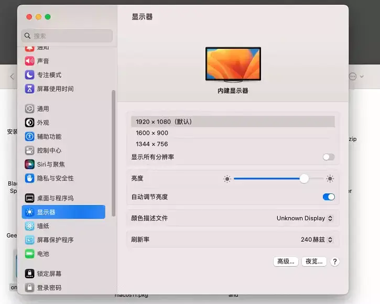
Task: Click the 控制中心 label in sidebar
Action: click(x=49, y=150)
